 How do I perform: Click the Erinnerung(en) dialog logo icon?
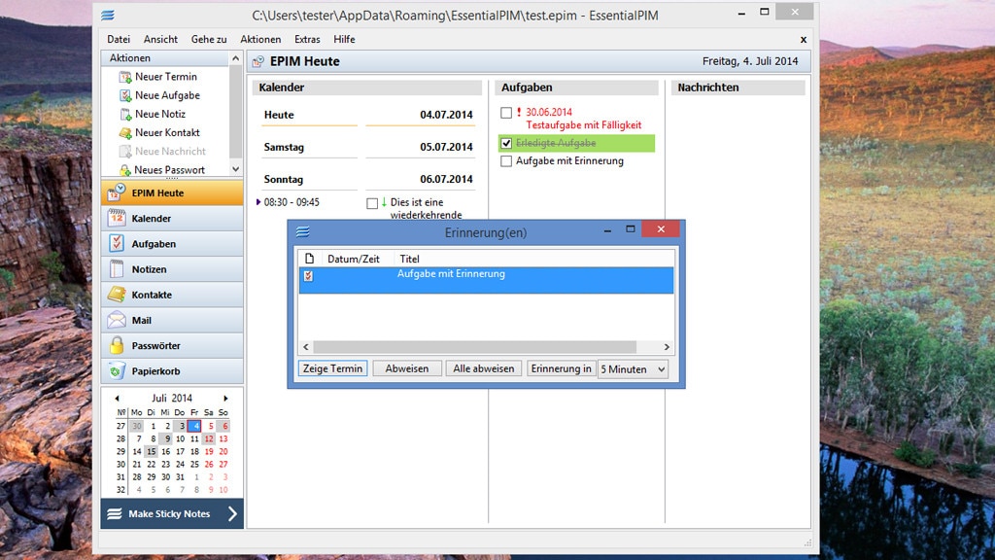[303, 231]
